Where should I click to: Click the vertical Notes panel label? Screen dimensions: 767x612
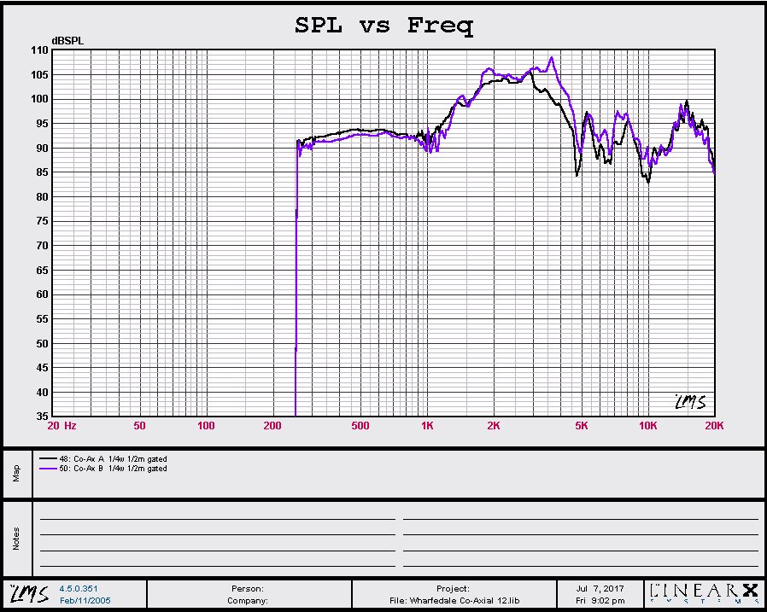(x=16, y=539)
